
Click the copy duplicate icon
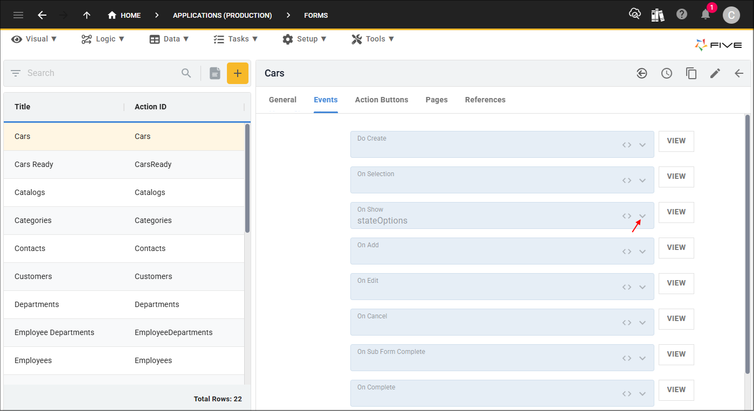[x=691, y=73]
